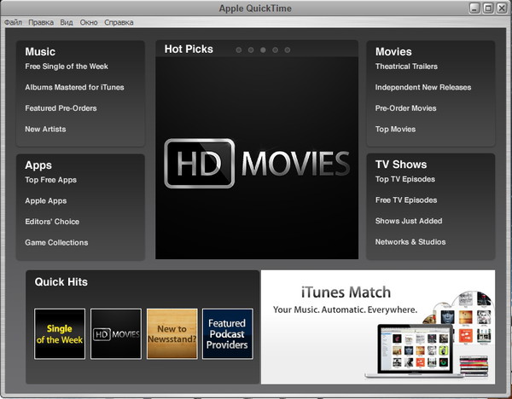Click the HD Movies Quick Hits tile
This screenshot has height=399, width=512.
coord(115,333)
